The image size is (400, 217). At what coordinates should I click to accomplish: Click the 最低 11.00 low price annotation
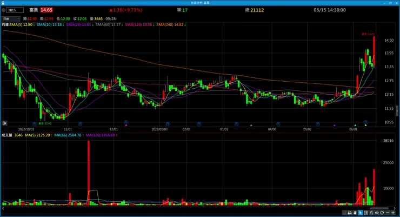coord(45,123)
